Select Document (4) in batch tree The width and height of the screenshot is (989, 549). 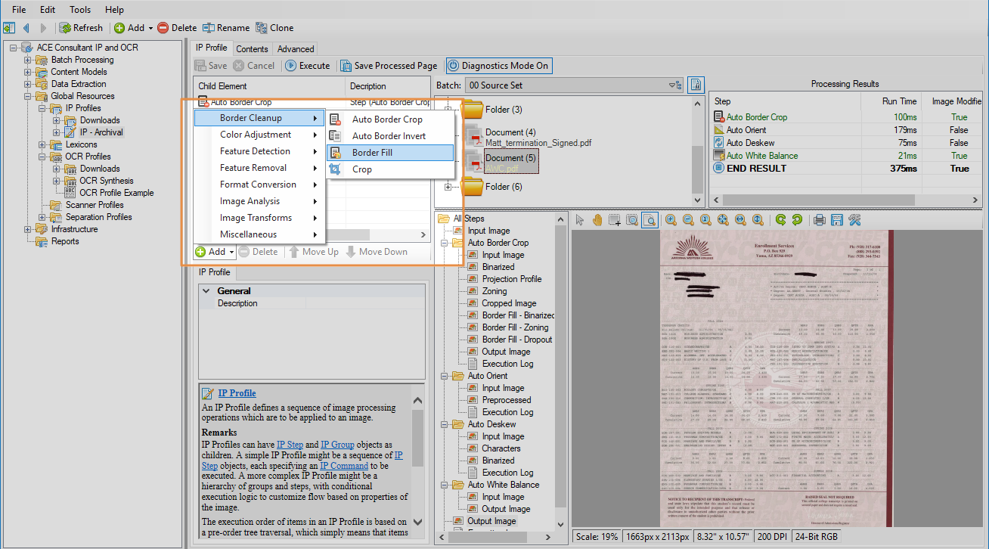pyautogui.click(x=510, y=132)
